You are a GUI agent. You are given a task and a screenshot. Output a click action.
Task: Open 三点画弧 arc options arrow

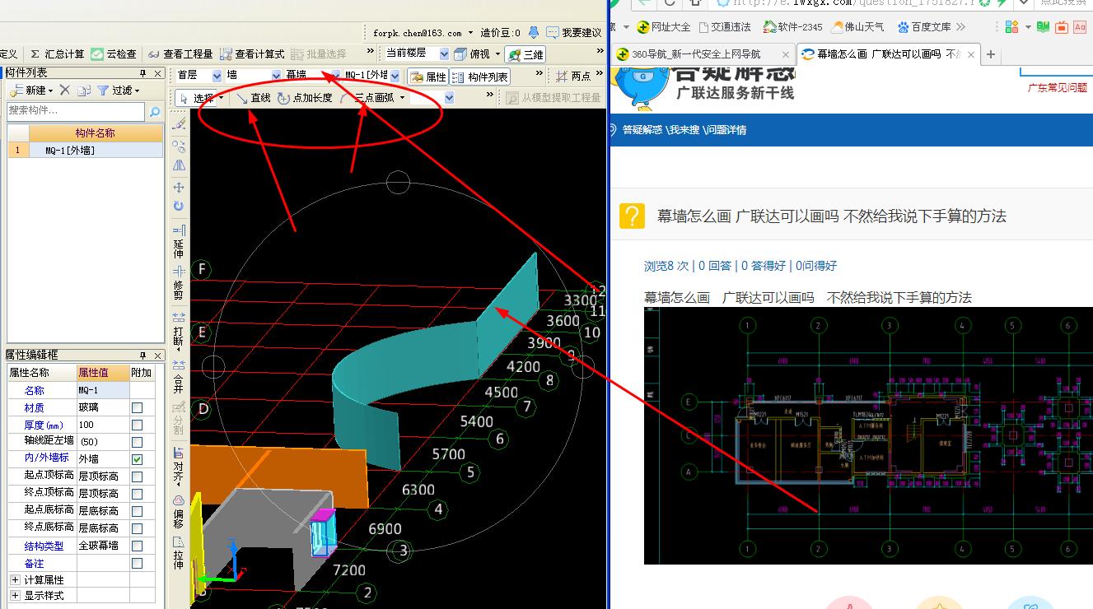[403, 98]
